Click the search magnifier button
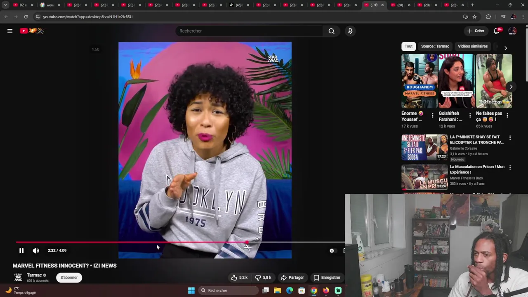 (x=331, y=31)
